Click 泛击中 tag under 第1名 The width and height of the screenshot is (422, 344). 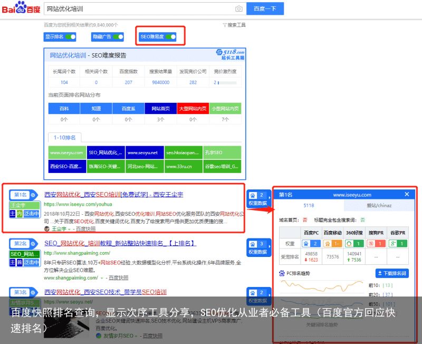coord(32,214)
